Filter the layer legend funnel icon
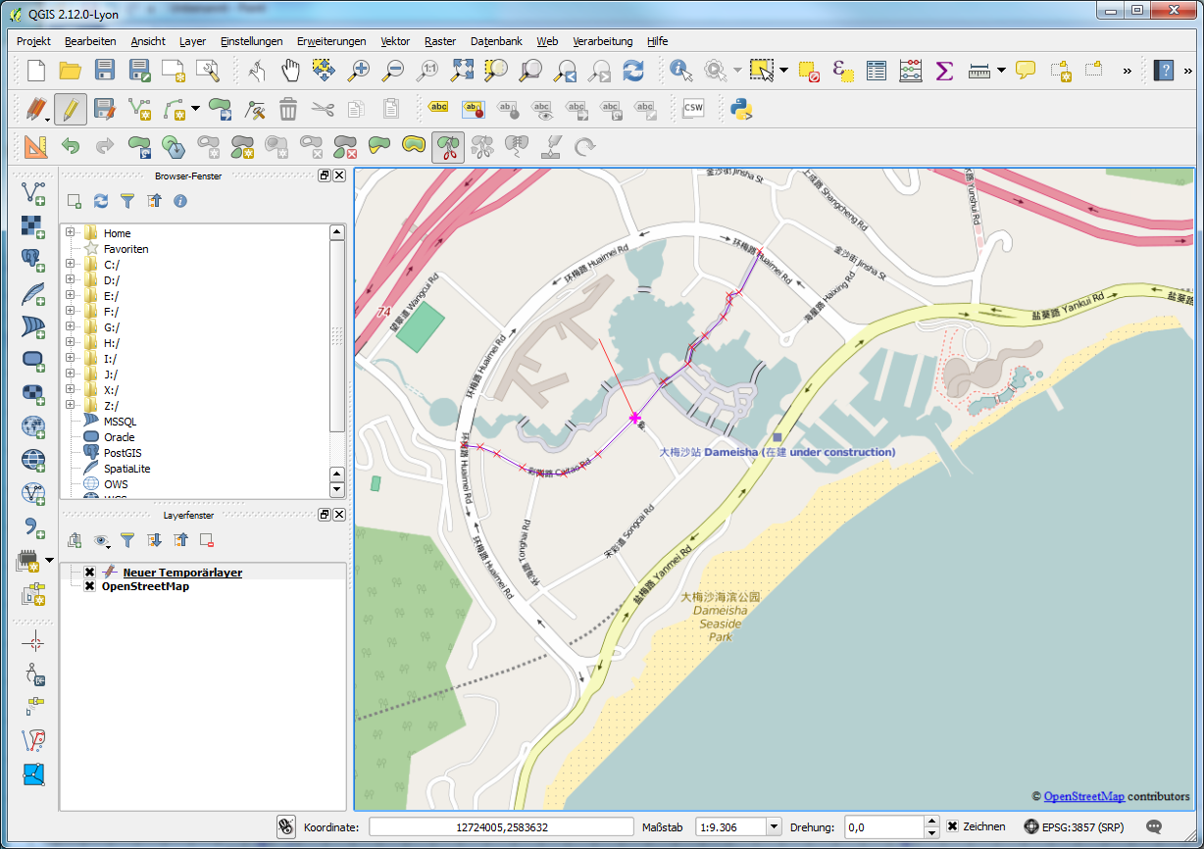Viewport: 1204px width, 849px height. (127, 540)
